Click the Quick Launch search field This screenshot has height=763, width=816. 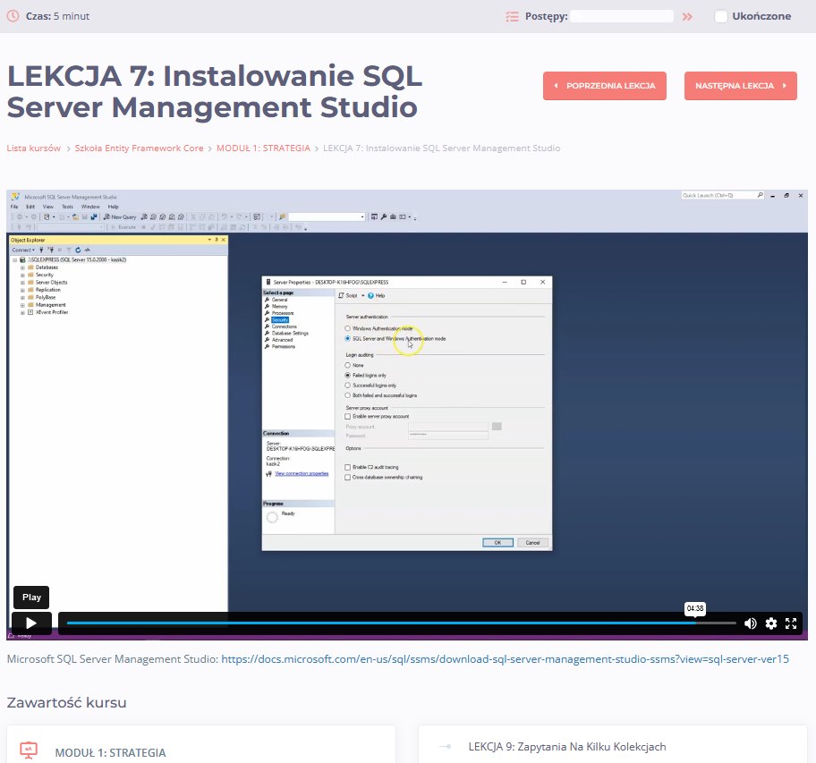[723, 196]
